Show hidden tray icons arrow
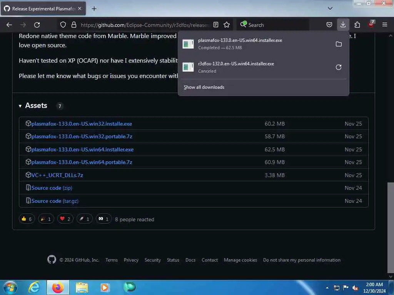This screenshot has width=394, height=295. (327, 287)
